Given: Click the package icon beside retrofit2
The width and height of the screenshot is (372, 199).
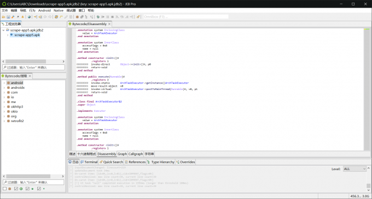Looking at the screenshot, I should 8,121.
